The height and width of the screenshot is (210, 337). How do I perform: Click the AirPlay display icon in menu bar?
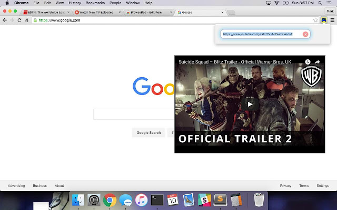(269, 3)
